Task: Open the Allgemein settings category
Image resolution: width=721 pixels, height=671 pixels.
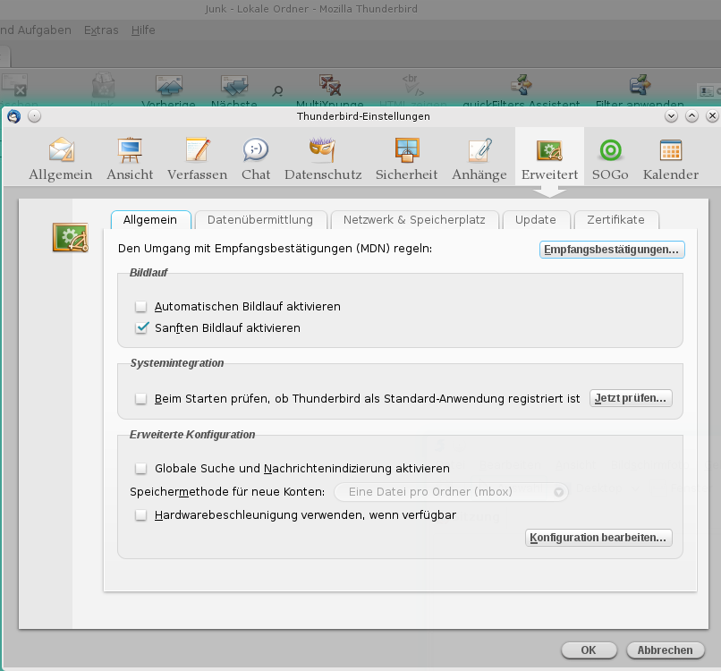Action: [x=61, y=158]
